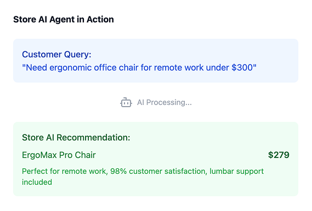The width and height of the screenshot is (312, 211).
Task: Click the $279 price
Action: (279, 155)
